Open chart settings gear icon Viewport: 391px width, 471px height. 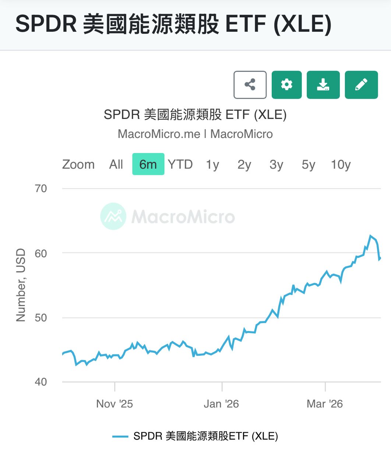click(x=286, y=85)
